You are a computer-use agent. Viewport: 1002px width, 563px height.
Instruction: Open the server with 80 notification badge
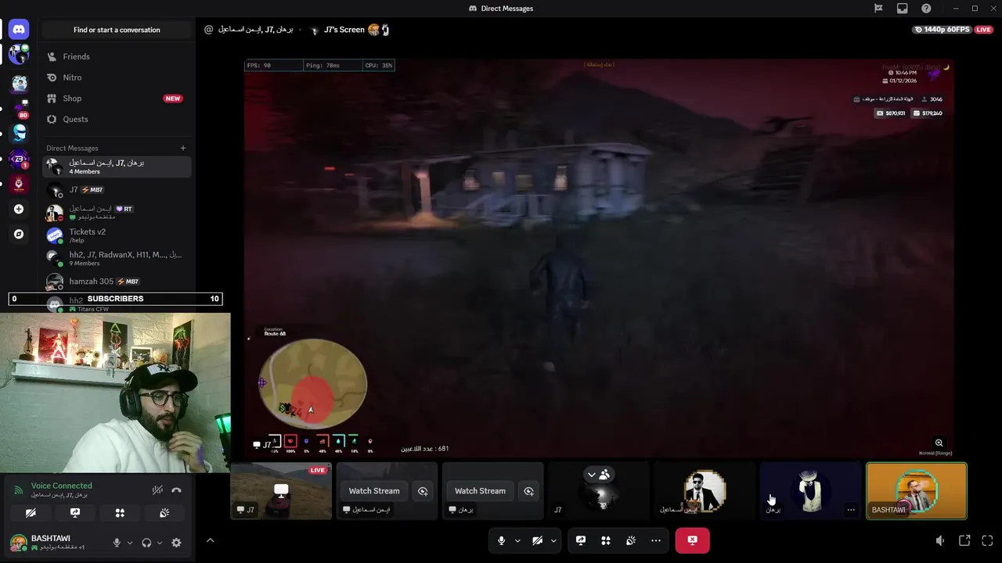[x=19, y=109]
